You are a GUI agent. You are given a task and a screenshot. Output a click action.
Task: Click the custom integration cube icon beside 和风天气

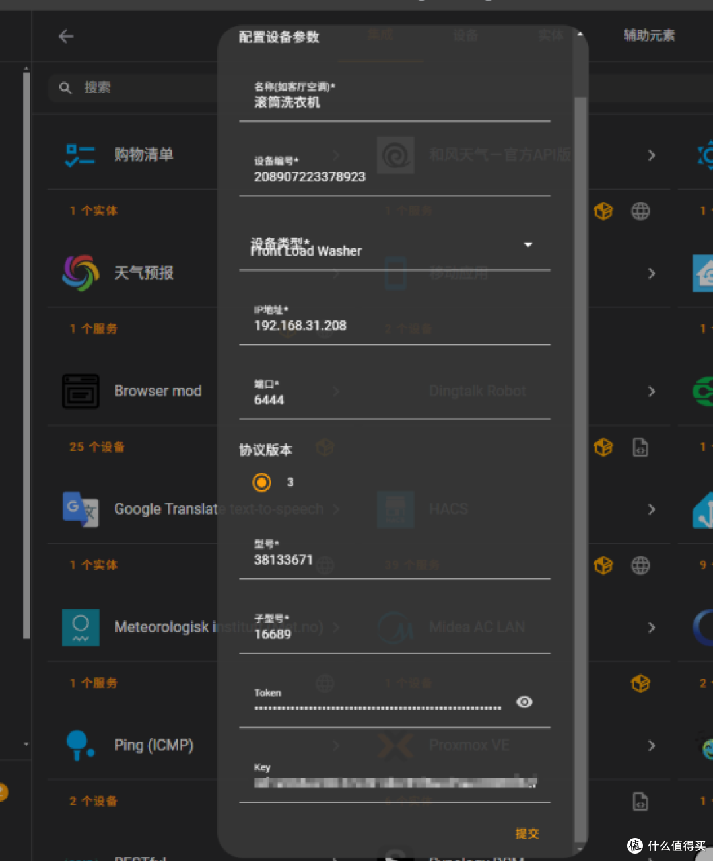(603, 211)
